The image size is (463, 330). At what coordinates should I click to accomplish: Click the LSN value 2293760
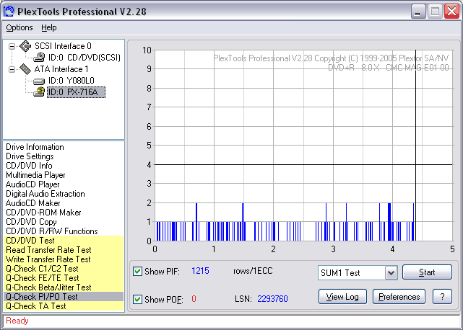point(272,299)
